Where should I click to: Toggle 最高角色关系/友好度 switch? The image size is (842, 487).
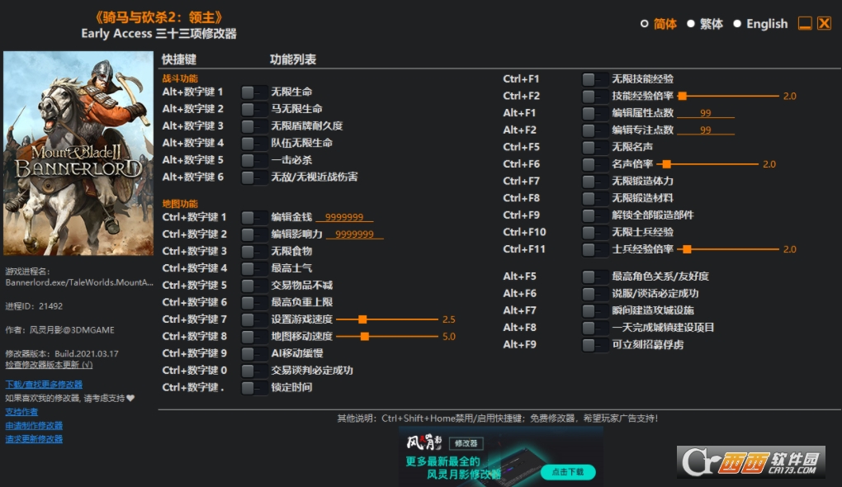click(x=595, y=277)
